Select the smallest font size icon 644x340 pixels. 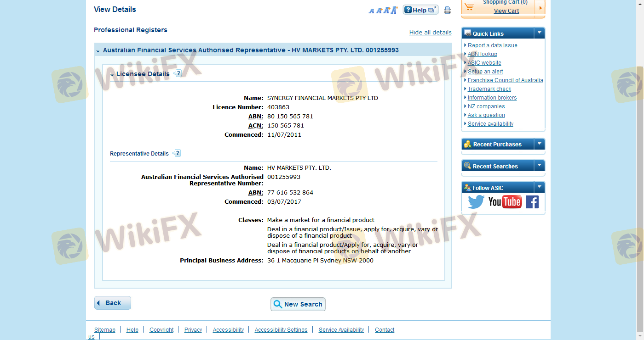pos(371,11)
